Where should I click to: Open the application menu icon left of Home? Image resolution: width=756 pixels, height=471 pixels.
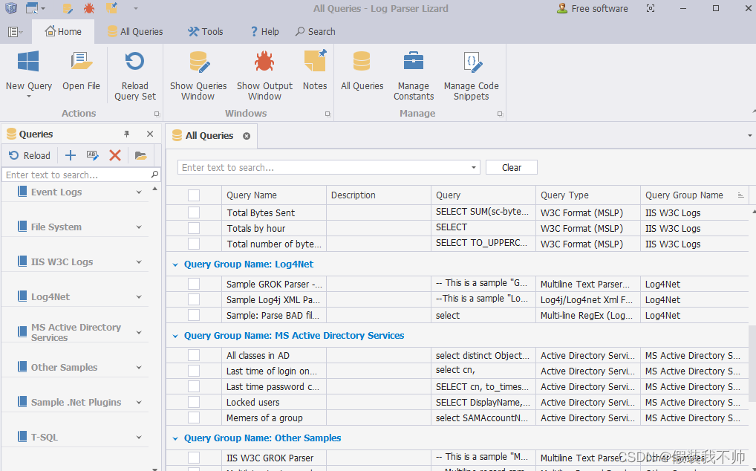(16, 32)
